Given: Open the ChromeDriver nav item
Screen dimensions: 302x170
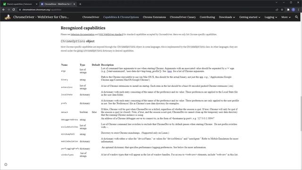Looking at the screenshot, I should [x=91, y=17].
